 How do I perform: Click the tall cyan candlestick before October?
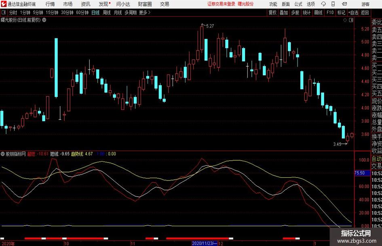pyautogui.click(x=56, y=68)
